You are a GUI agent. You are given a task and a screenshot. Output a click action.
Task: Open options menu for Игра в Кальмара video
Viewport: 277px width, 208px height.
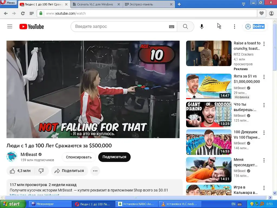pos(264,188)
